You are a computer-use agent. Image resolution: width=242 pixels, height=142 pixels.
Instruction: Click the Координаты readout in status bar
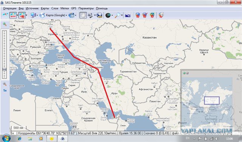(x=47, y=133)
